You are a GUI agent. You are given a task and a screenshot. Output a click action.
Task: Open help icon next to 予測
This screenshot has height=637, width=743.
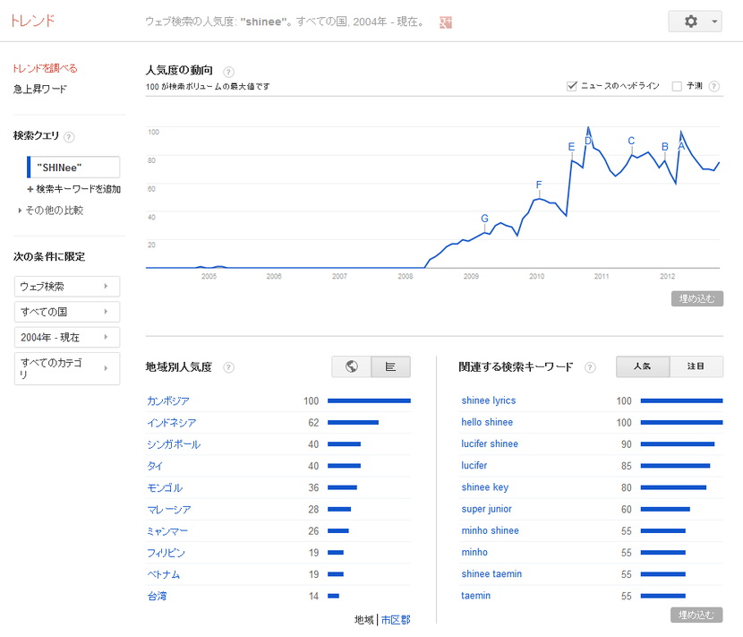(714, 86)
